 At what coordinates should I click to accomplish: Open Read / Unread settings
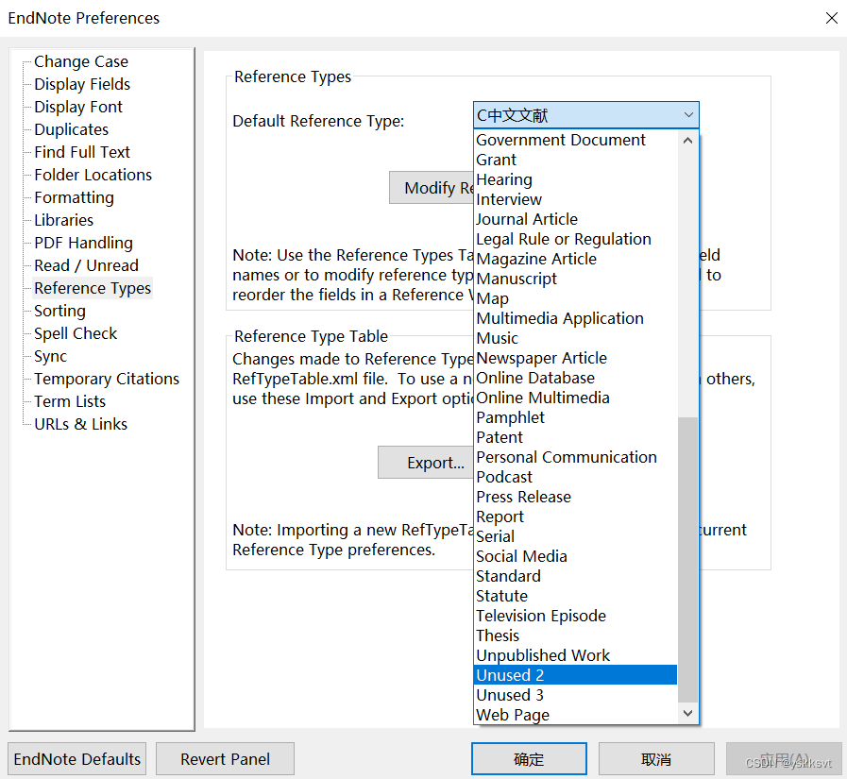tap(87, 265)
